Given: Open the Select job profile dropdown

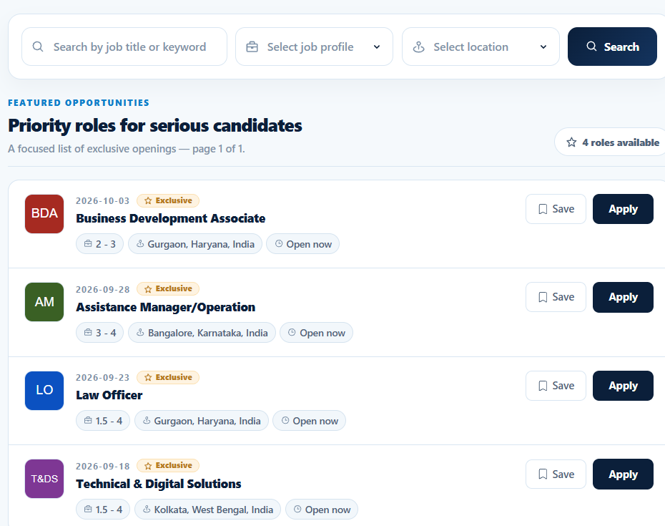Looking at the screenshot, I should click(x=314, y=47).
